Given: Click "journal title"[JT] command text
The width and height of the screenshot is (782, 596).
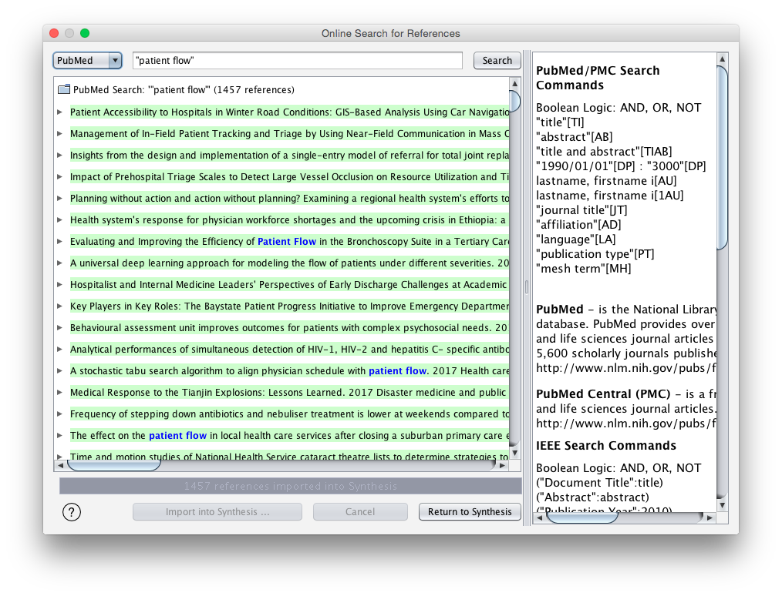Looking at the screenshot, I should pos(581,210).
